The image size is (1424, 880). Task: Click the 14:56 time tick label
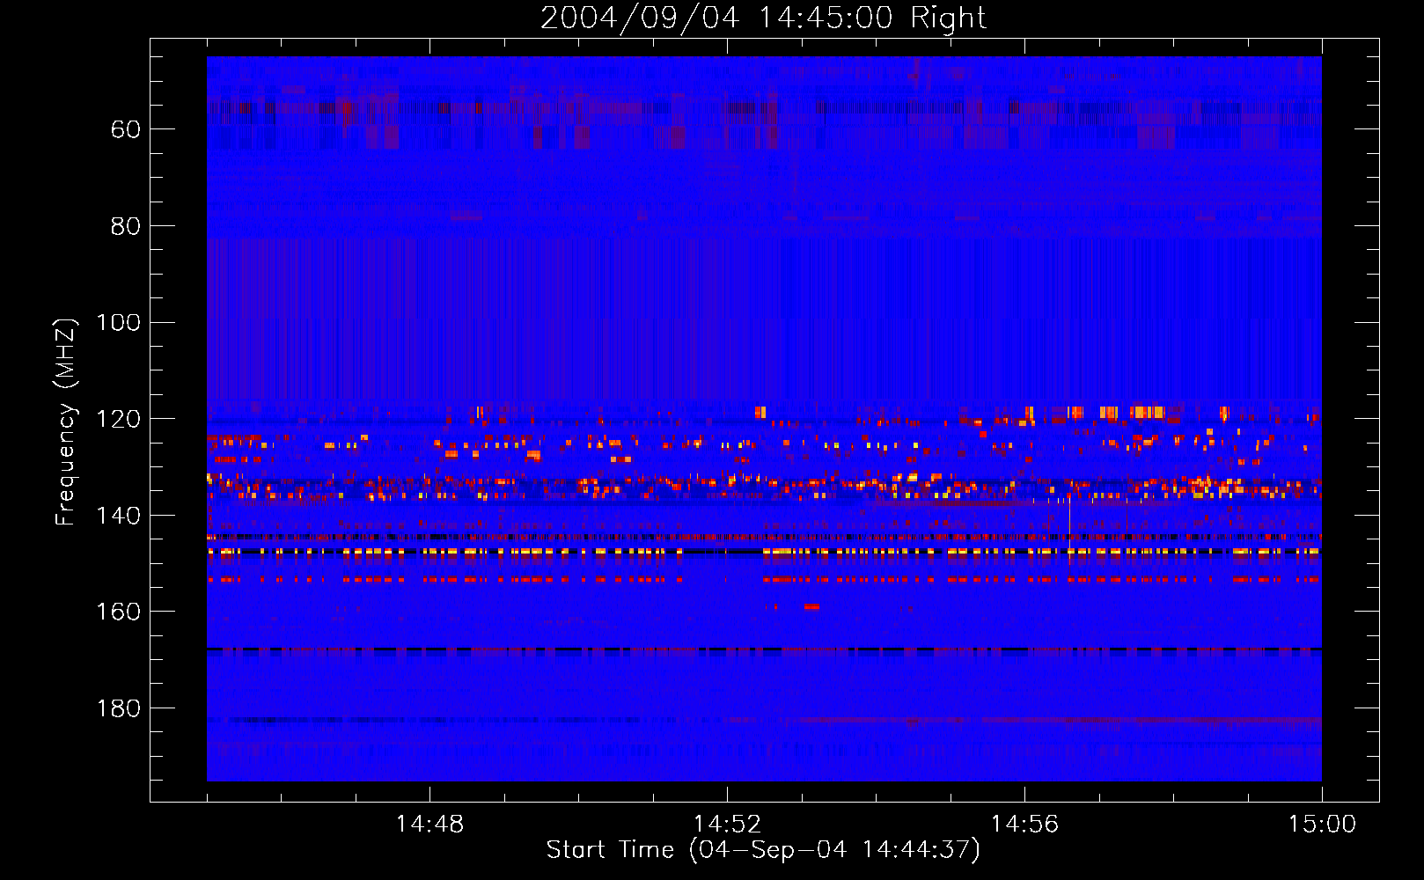(x=1024, y=825)
